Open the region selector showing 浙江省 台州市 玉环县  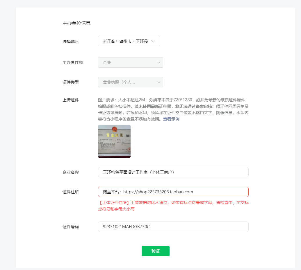129,41
